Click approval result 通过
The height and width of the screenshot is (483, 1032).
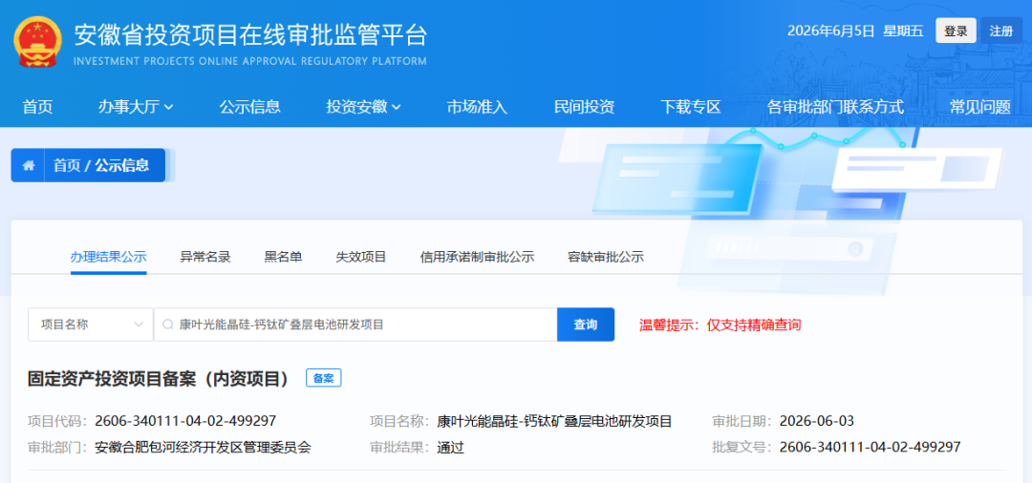click(451, 448)
